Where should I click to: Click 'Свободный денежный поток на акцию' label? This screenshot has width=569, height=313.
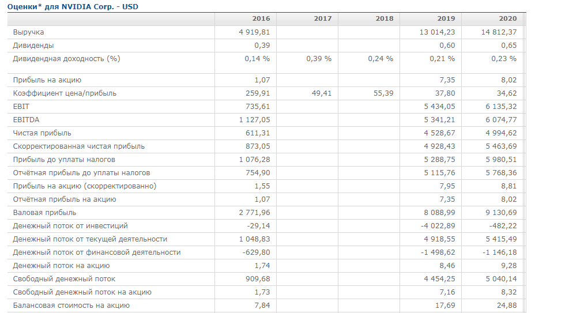point(82,292)
